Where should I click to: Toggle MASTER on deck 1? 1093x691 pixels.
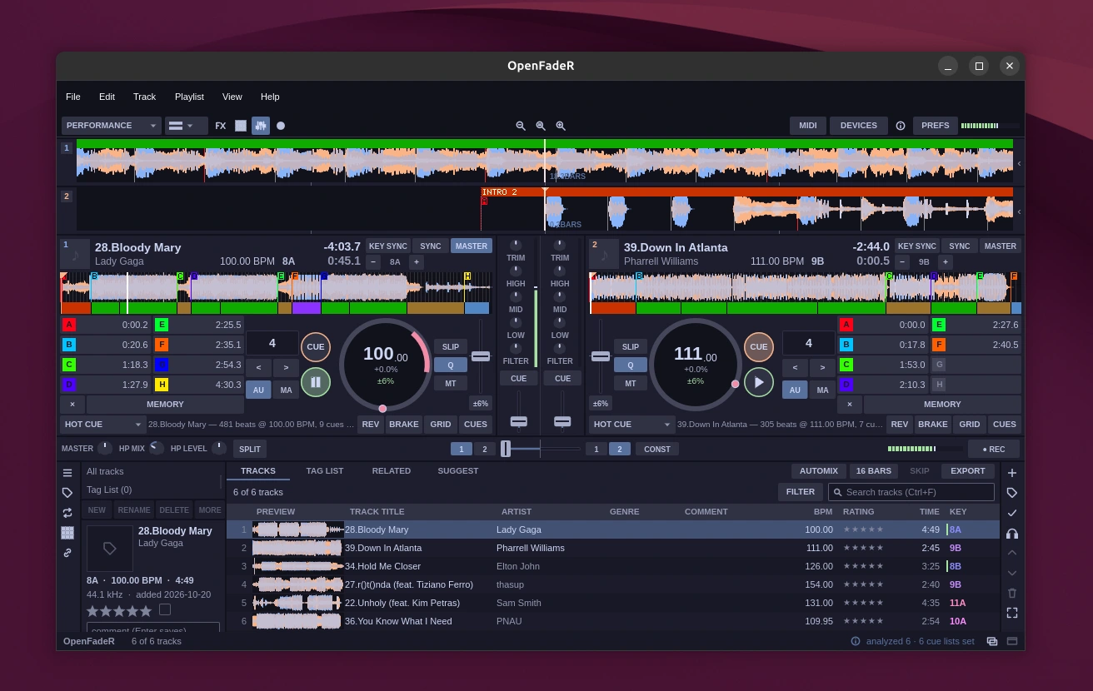pyautogui.click(x=472, y=246)
